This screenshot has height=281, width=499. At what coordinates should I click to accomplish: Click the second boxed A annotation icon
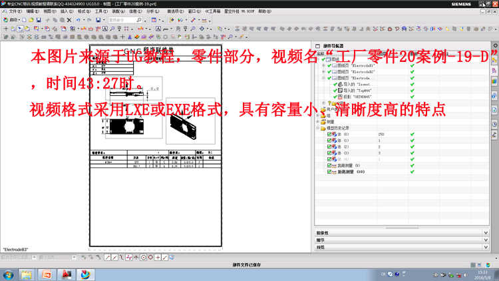point(158,29)
